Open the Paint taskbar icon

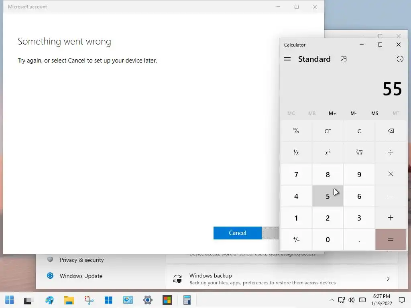pyautogui.click(x=49, y=300)
